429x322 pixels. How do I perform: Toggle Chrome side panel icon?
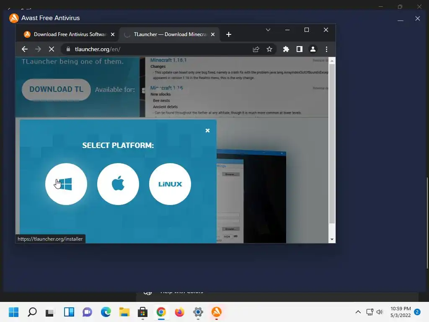[299, 49]
